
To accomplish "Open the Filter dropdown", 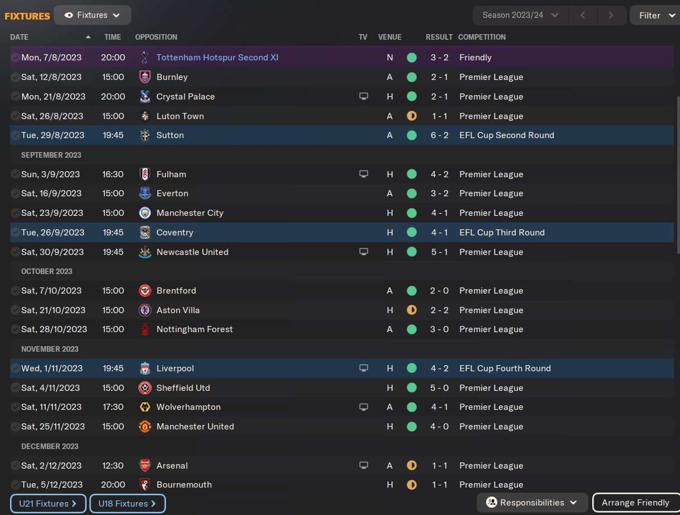I will pos(654,15).
